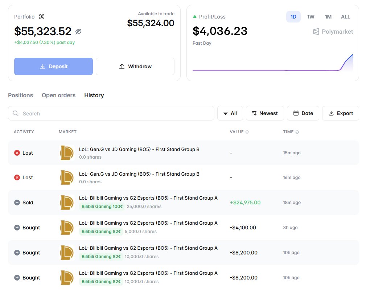This screenshot has width=366, height=290.
Task: Click the Deposit button
Action: (53, 66)
